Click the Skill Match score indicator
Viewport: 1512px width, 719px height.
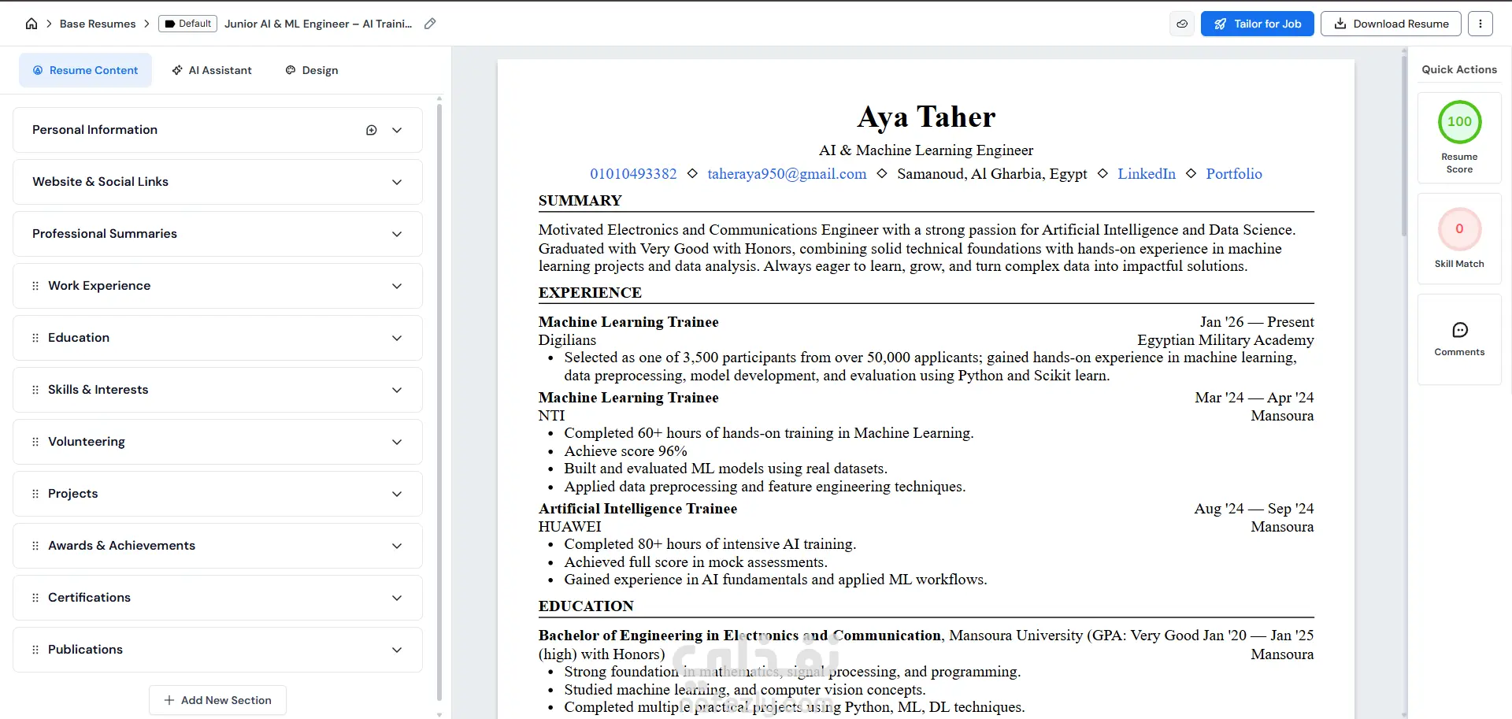1459,229
